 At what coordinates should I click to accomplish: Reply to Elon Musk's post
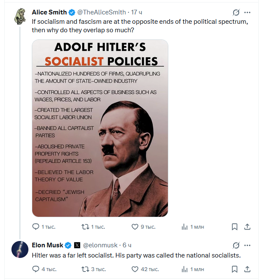[36, 269]
